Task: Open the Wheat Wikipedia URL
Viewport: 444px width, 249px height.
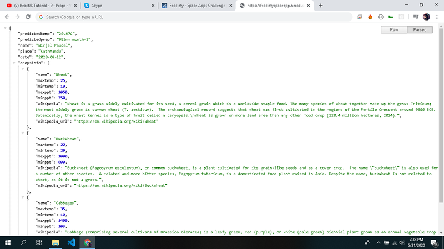Action: click(116, 121)
